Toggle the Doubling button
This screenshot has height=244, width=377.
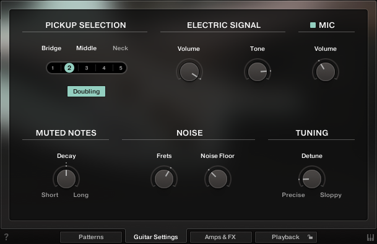(86, 92)
